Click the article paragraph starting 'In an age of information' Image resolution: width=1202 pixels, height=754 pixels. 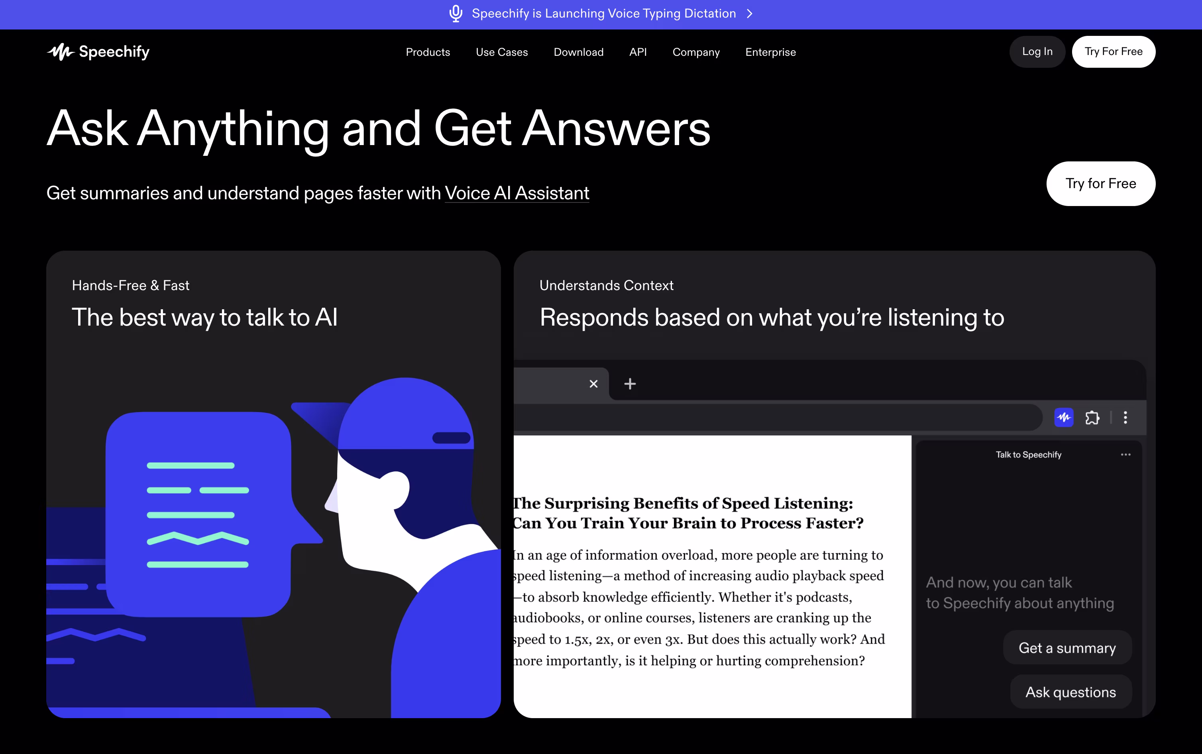[699, 608]
